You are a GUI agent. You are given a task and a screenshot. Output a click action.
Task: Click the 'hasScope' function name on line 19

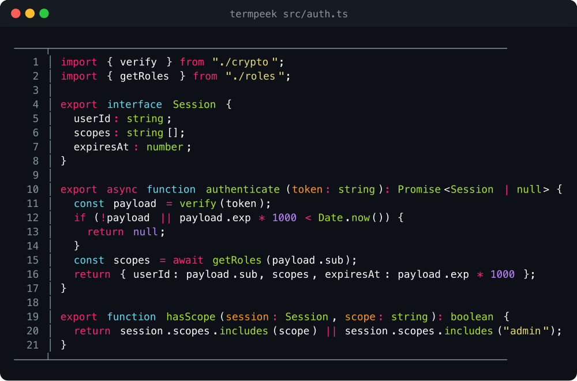pos(190,316)
